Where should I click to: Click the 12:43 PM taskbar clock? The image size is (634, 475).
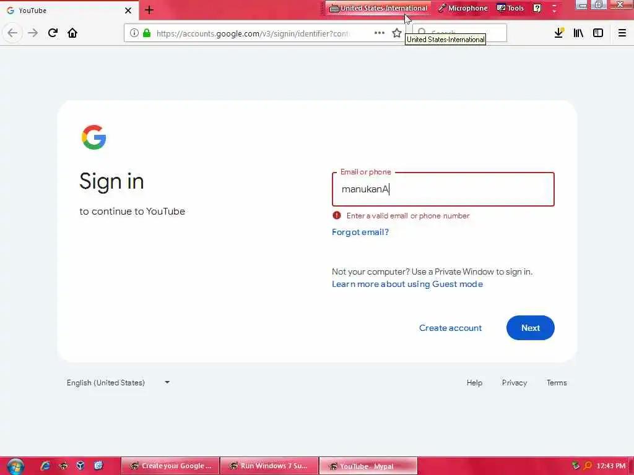point(610,466)
